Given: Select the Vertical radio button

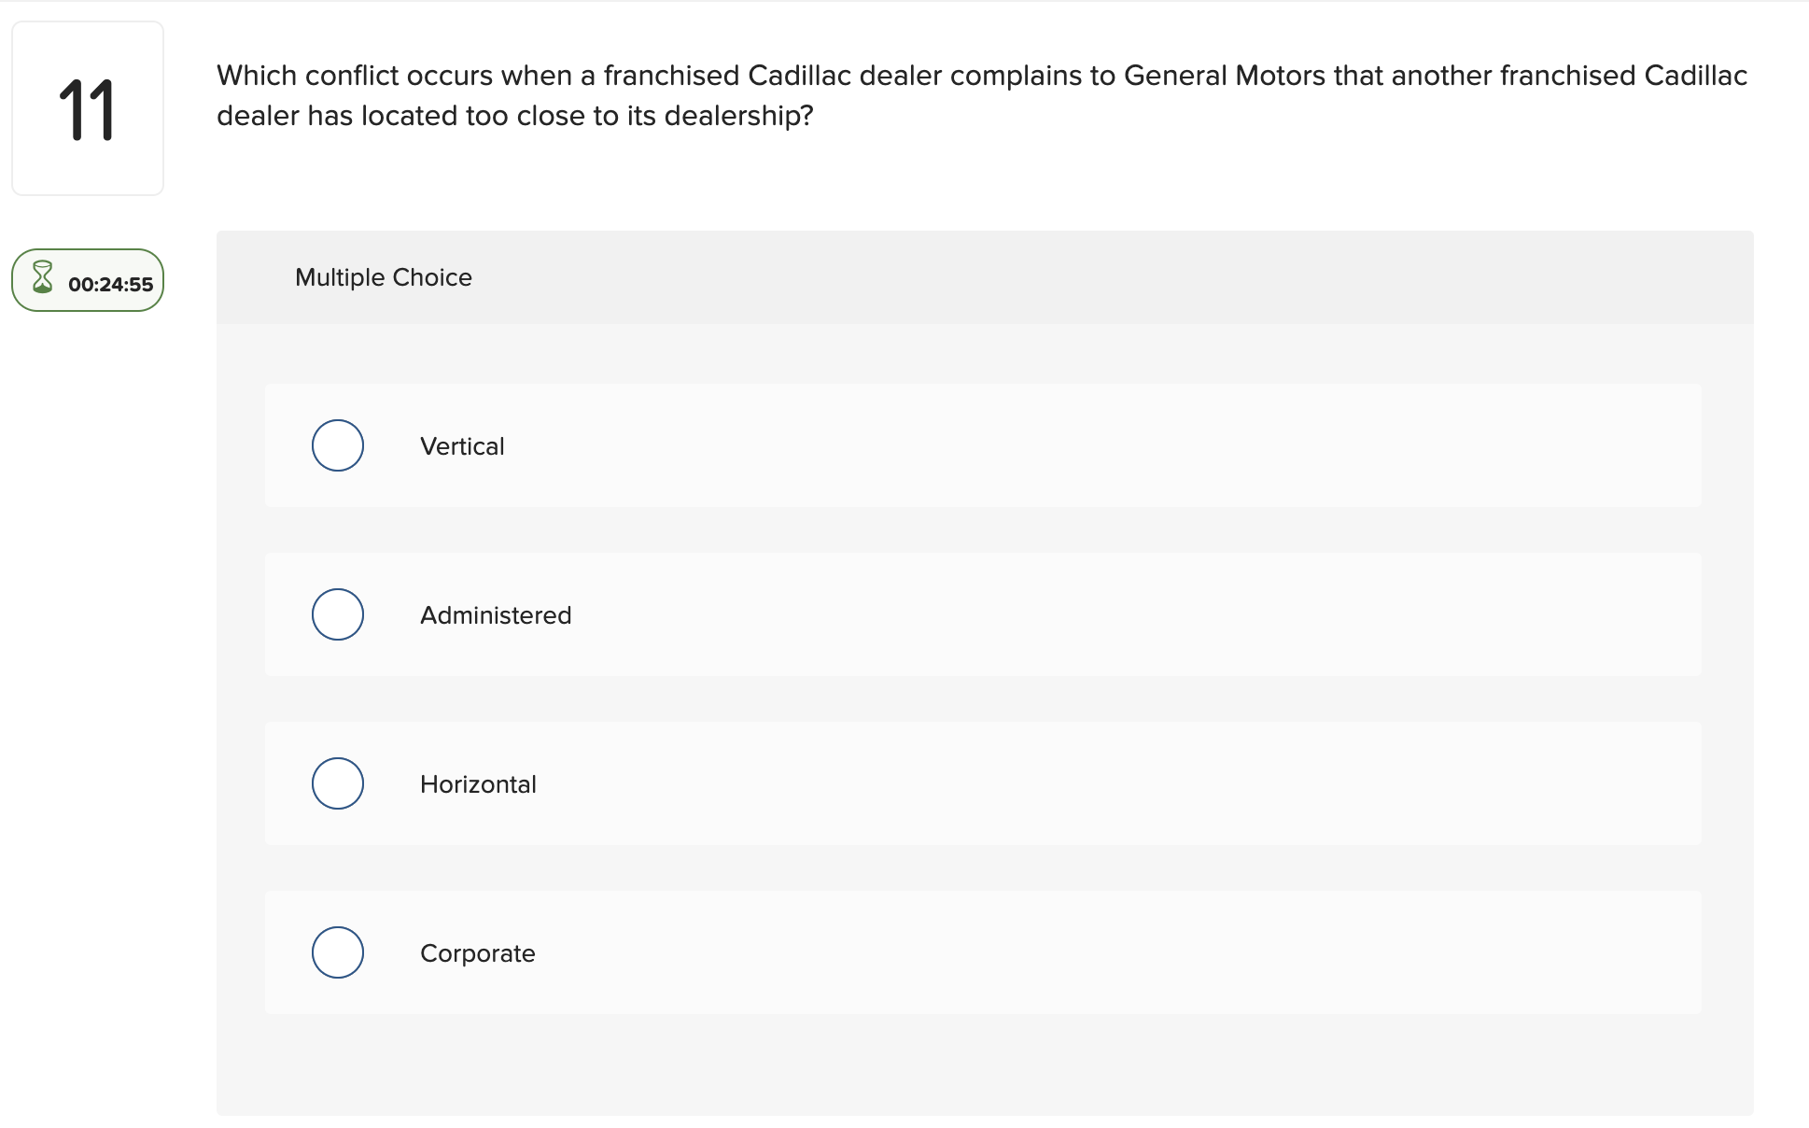Looking at the screenshot, I should coord(337,445).
